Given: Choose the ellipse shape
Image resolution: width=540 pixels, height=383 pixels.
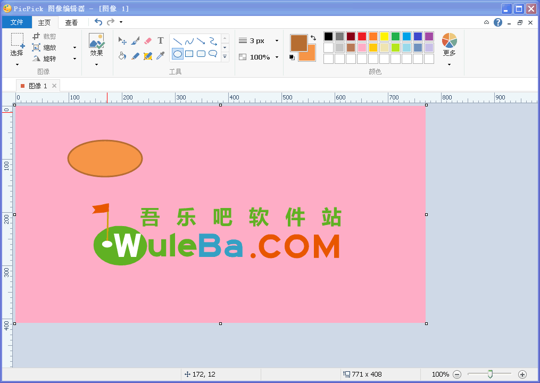Looking at the screenshot, I should coord(177,54).
